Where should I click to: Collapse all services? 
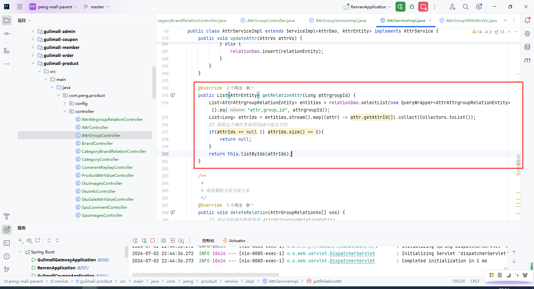click(57, 240)
